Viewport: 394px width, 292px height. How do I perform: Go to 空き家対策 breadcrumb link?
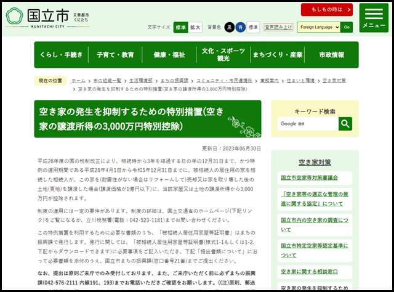coord(334,81)
